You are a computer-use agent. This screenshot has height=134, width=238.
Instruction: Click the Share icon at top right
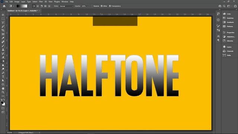235,6
